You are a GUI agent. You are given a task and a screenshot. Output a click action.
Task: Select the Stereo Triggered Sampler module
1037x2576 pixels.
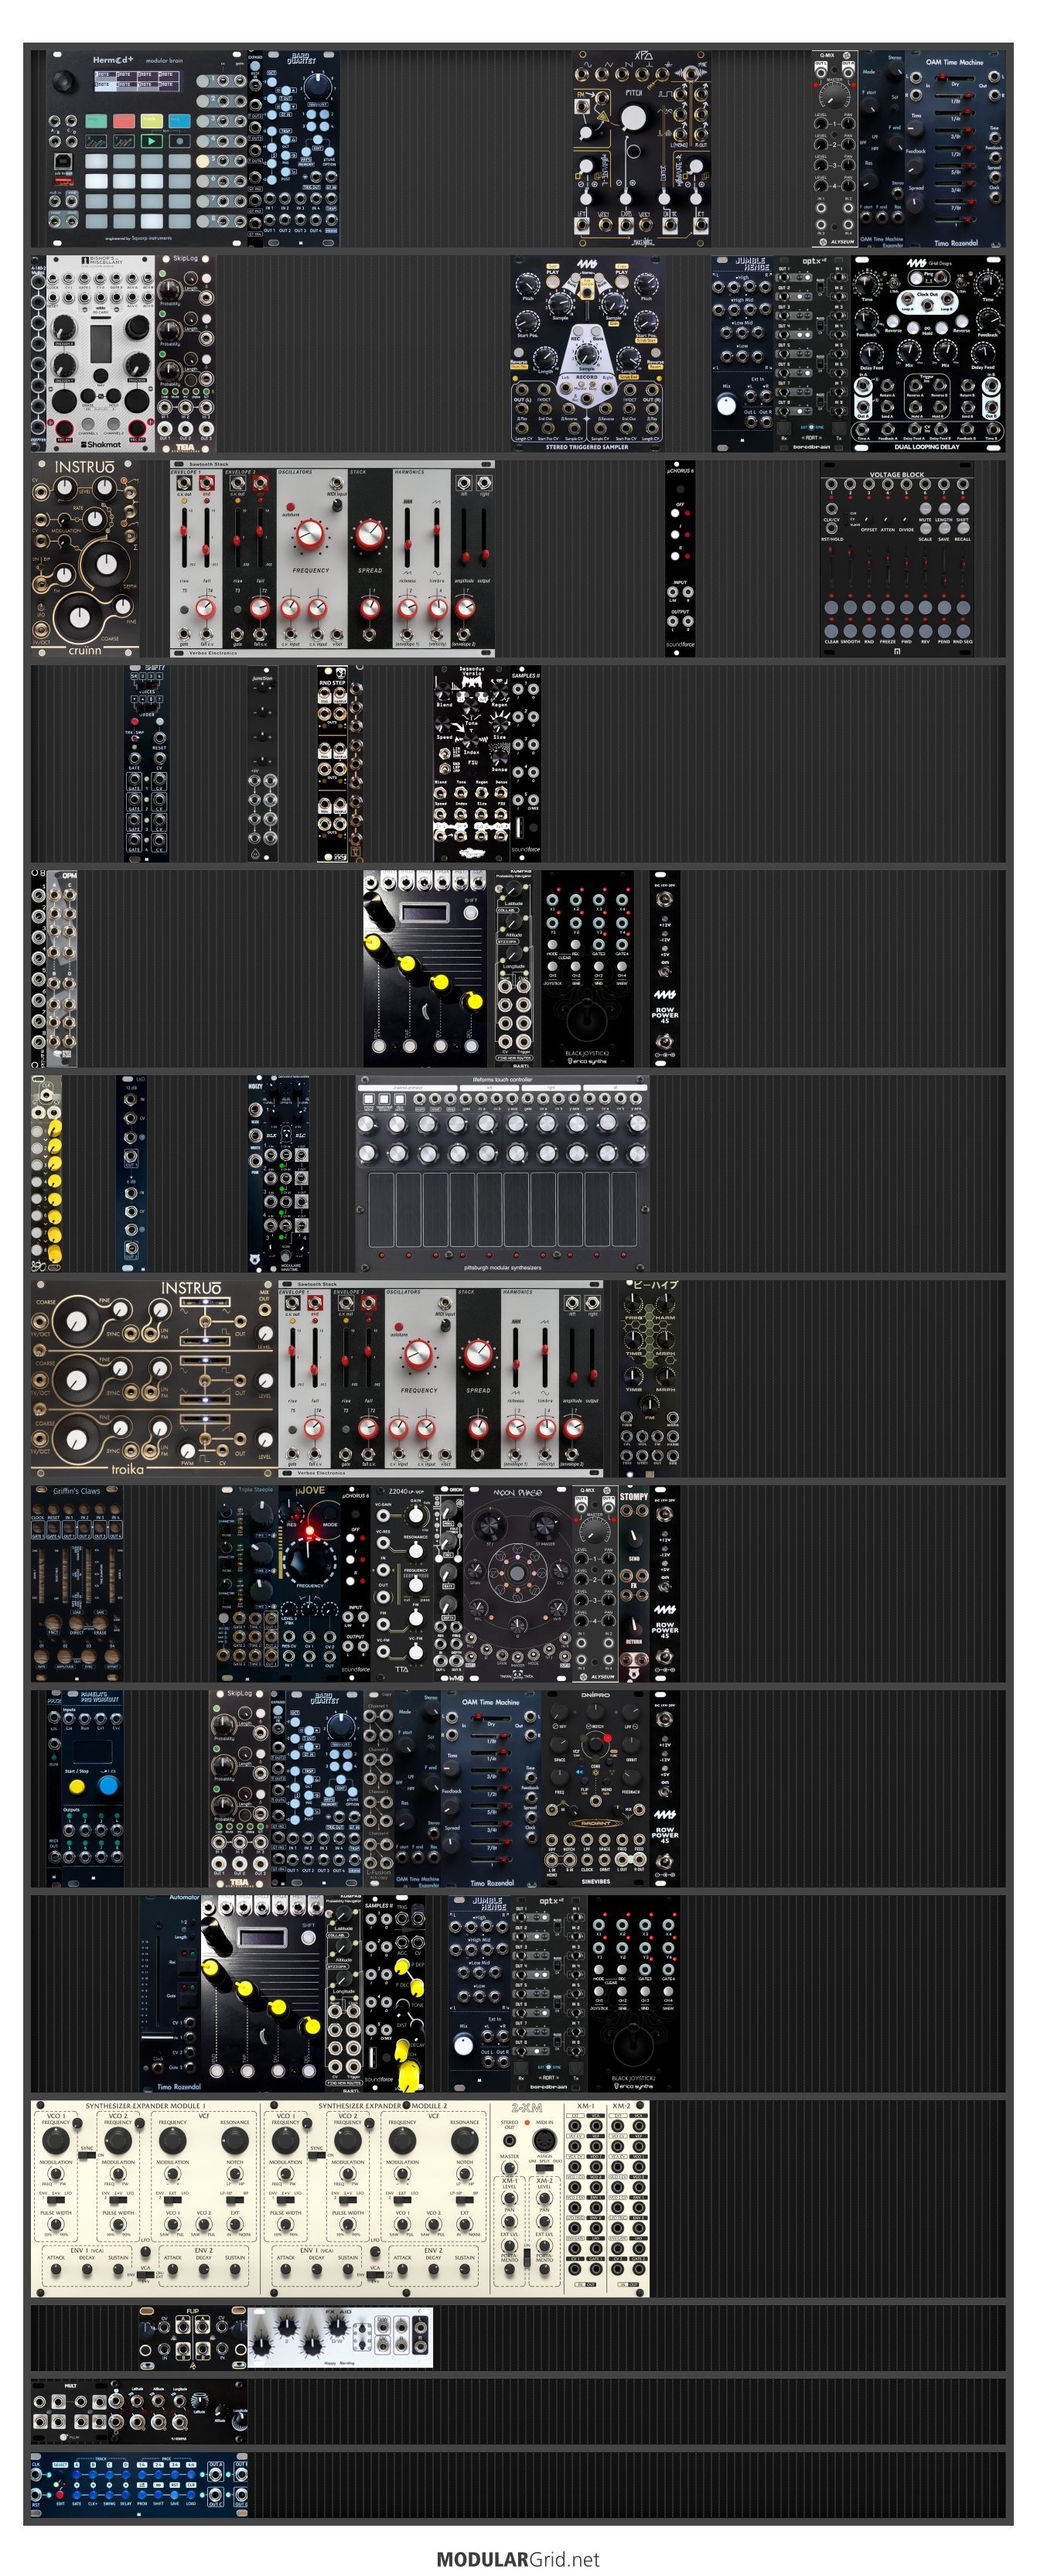click(587, 353)
